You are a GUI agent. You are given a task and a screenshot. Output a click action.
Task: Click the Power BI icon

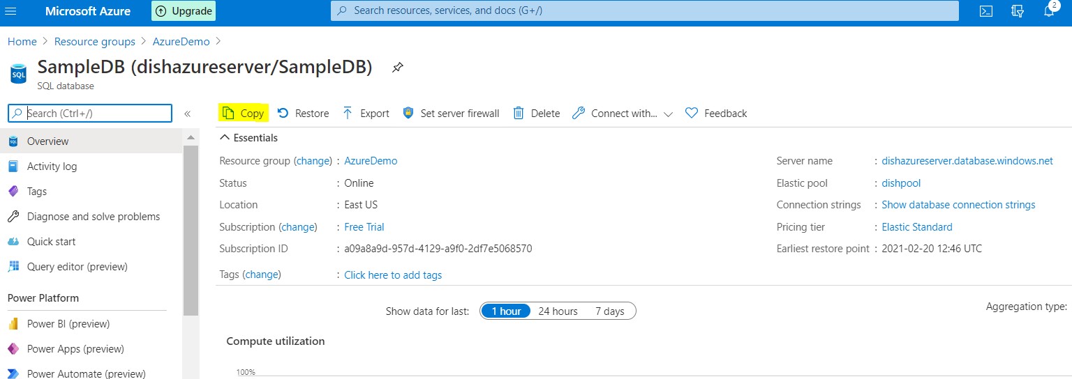click(x=13, y=324)
